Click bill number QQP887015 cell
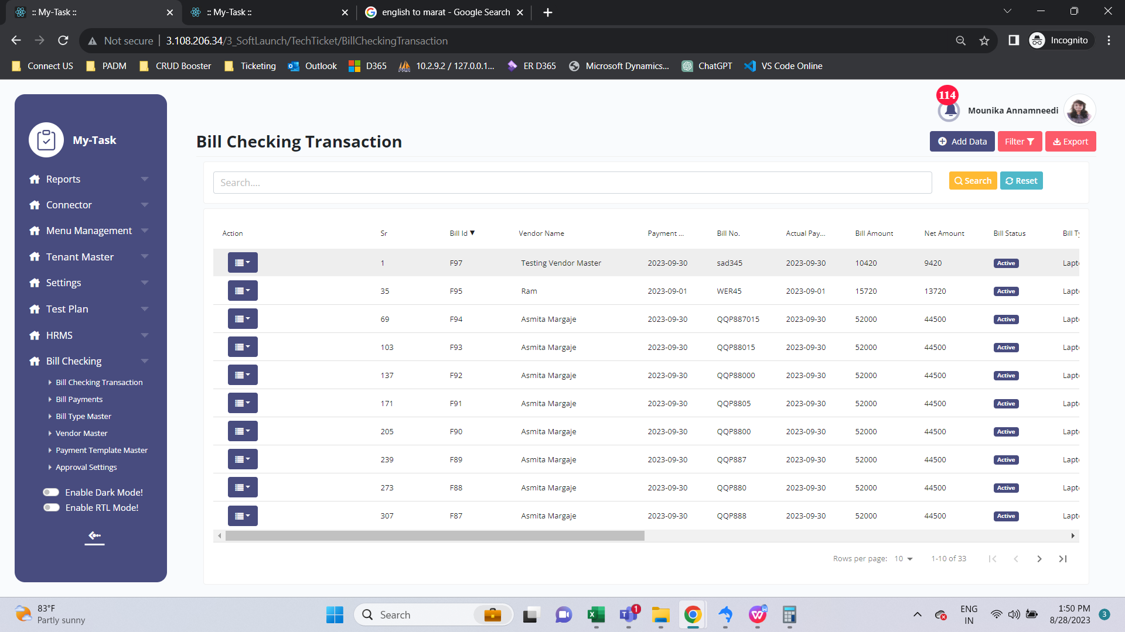Screen dimensions: 1125x632 coord(738,319)
